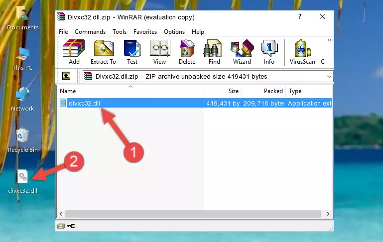Close the WinRAR window
The height and width of the screenshot is (242, 383).
(322, 16)
